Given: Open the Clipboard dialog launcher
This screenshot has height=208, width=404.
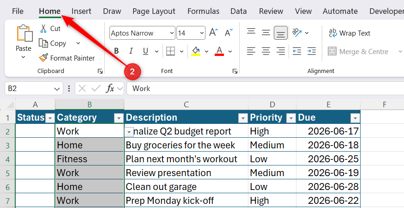Looking at the screenshot, I should click(100, 71).
